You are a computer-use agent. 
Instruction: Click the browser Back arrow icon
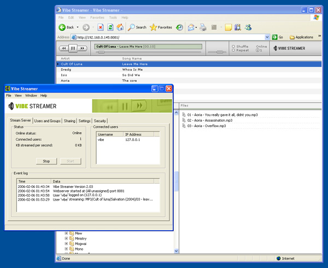coord(62,27)
